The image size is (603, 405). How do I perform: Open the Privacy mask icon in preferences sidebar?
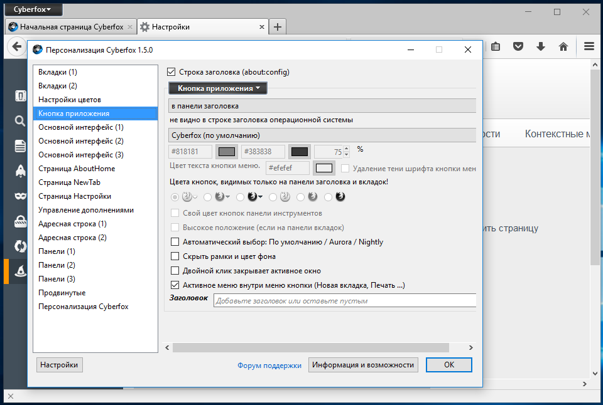(20, 196)
